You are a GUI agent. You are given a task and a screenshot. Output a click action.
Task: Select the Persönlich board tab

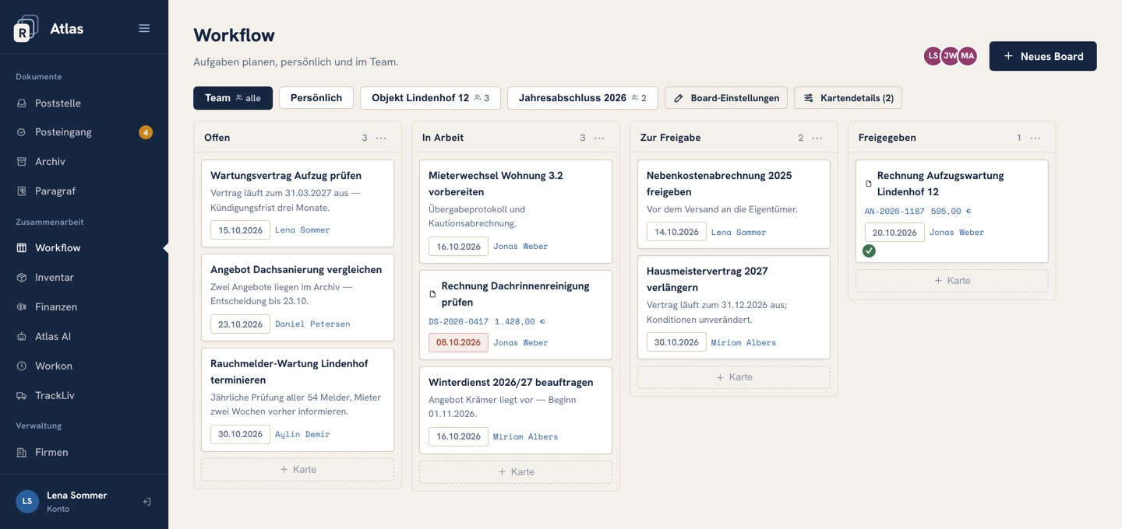[x=316, y=98]
